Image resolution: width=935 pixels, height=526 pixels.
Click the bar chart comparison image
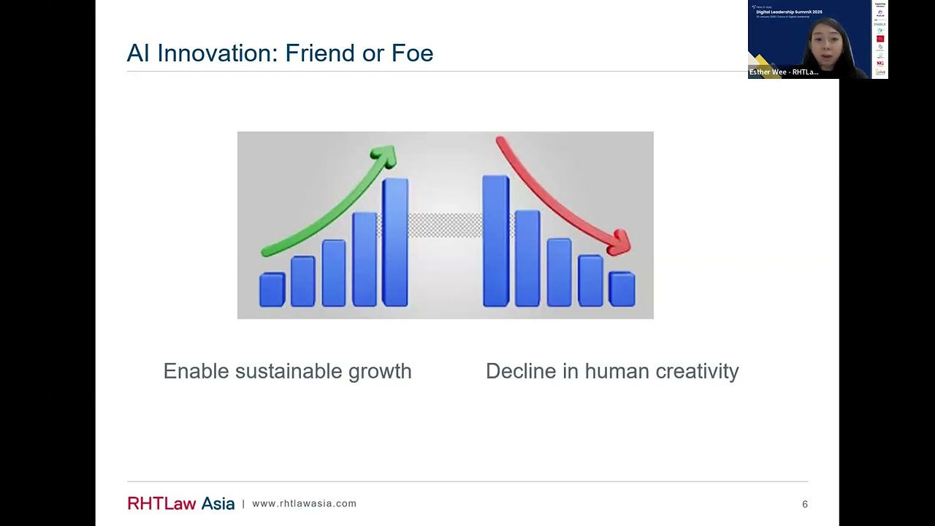(446, 225)
